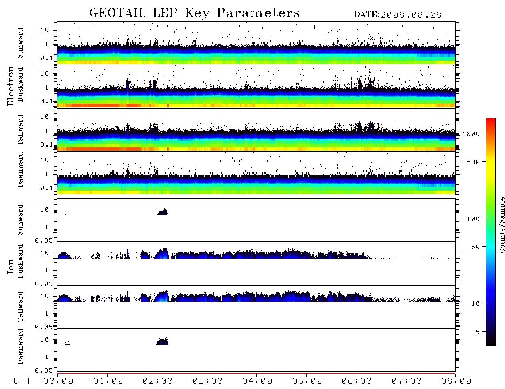The image size is (505, 389).
Task: Click the Electron 'Tailward' axis label
Action: [x=20, y=130]
